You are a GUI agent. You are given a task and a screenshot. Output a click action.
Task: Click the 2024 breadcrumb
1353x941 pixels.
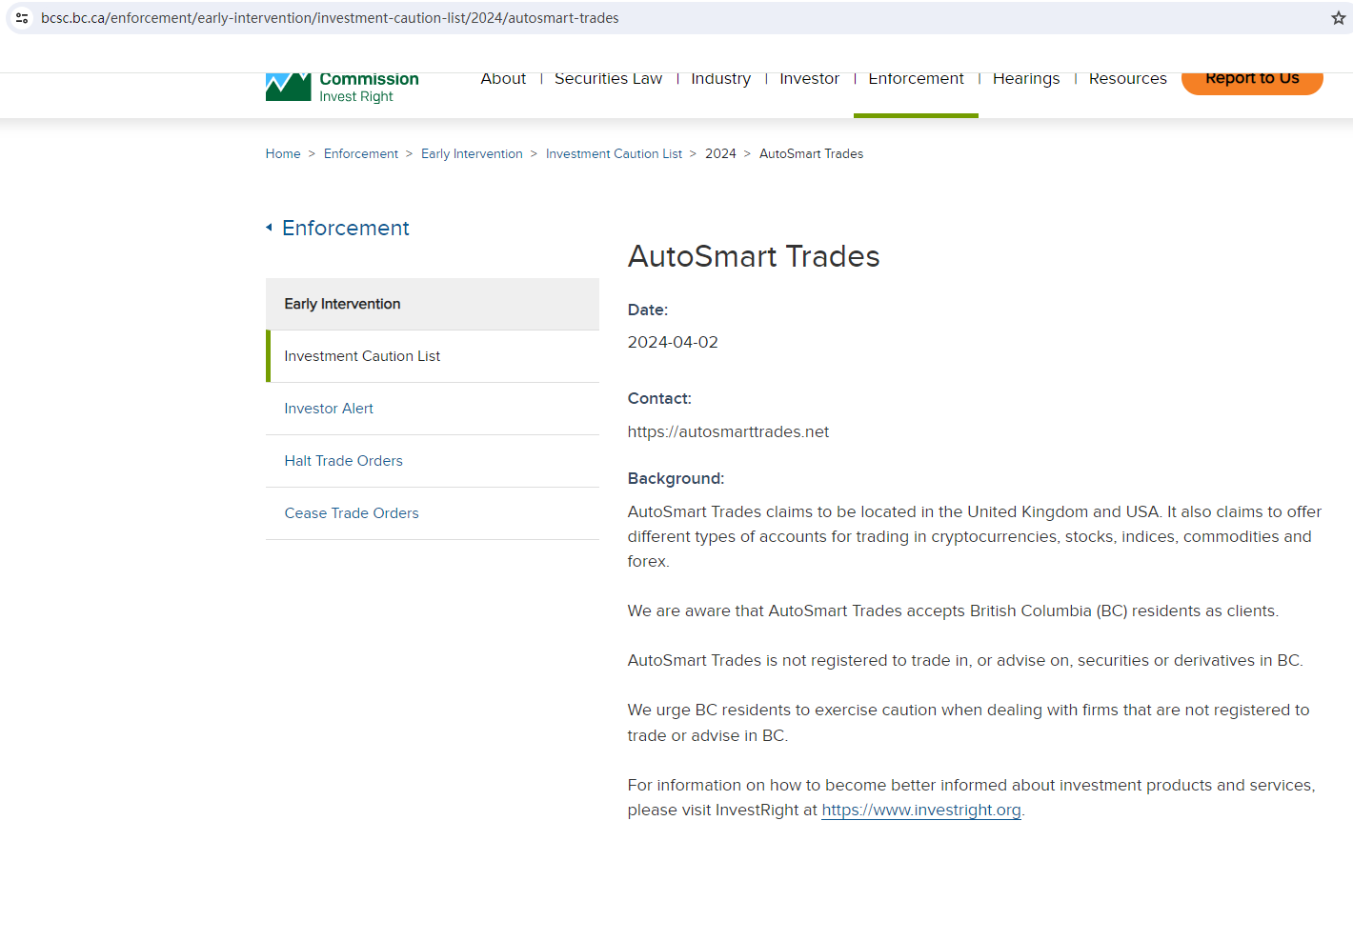[720, 153]
